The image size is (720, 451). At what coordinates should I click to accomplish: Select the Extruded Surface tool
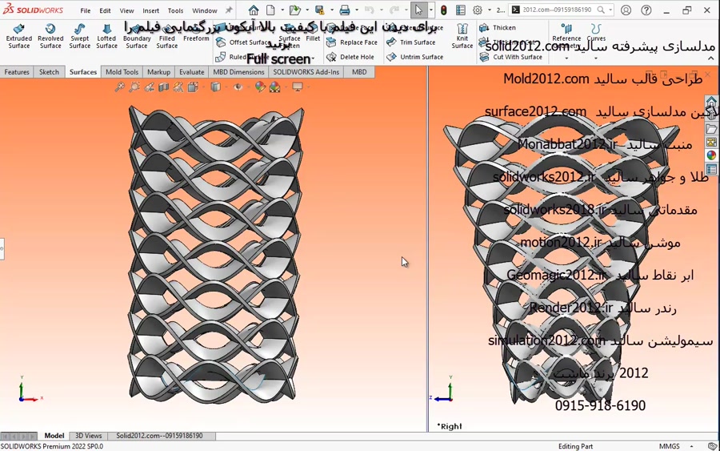tap(19, 36)
